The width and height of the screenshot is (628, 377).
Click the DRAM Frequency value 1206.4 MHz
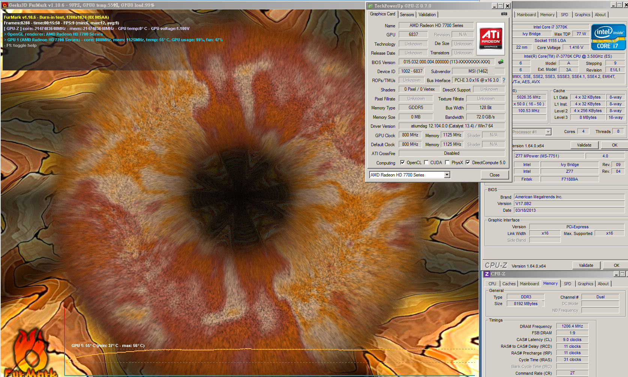pyautogui.click(x=572, y=326)
